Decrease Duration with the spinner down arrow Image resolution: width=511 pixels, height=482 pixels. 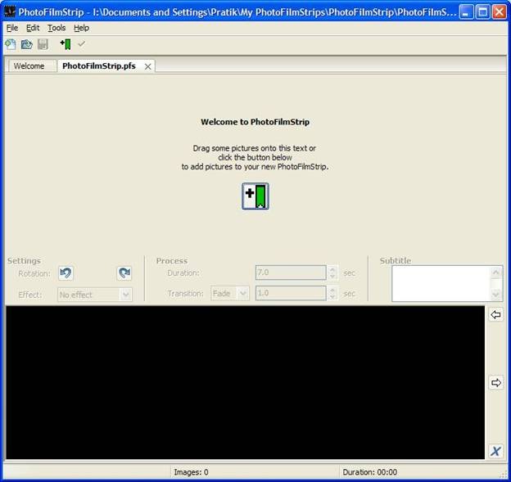[x=332, y=276]
